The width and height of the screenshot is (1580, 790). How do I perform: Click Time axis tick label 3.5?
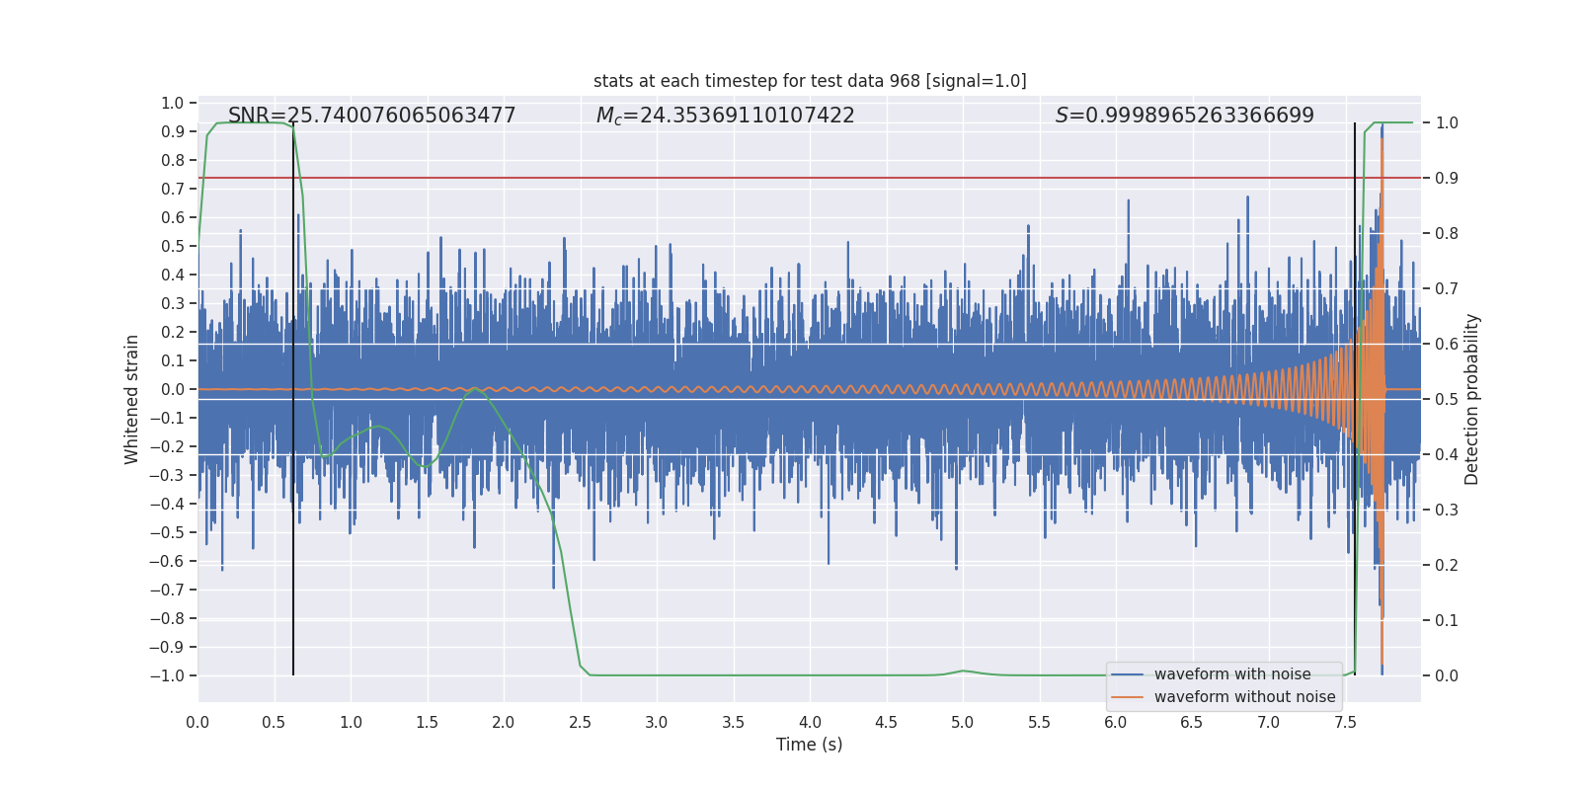click(x=734, y=722)
